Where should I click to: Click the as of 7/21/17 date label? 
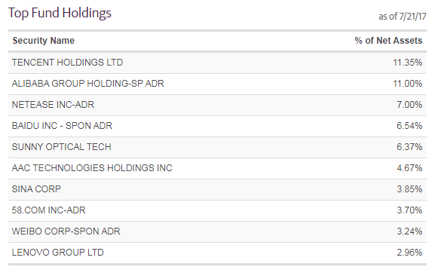coord(403,17)
